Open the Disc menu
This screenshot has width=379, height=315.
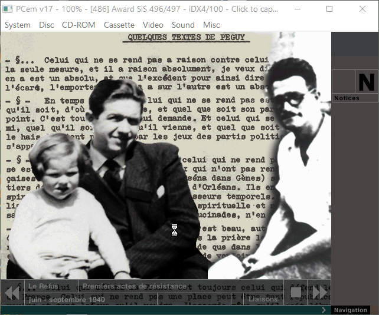(x=46, y=25)
